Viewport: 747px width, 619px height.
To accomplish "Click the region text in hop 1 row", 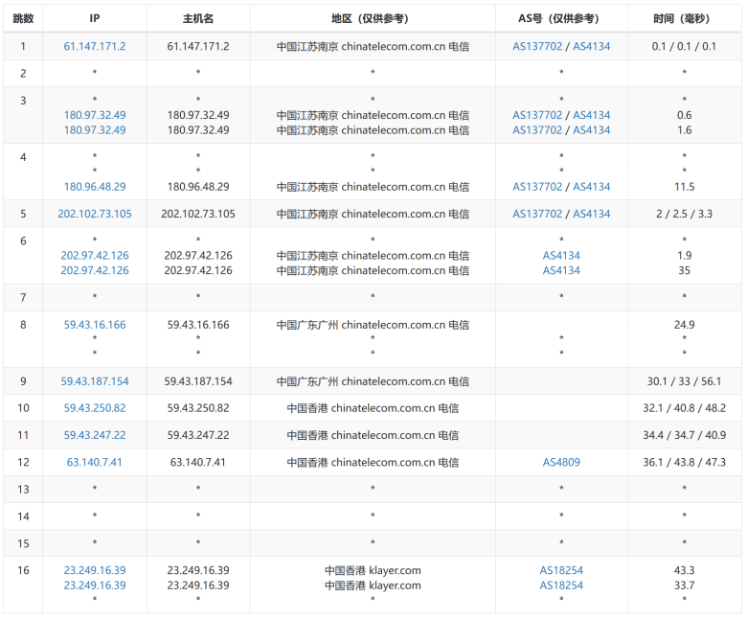I will [x=373, y=46].
